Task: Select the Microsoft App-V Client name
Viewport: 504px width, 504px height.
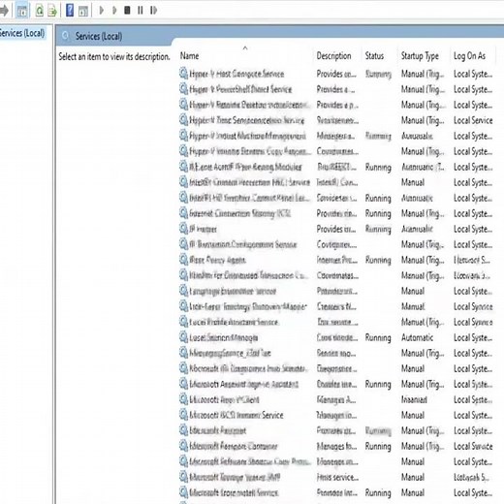Action: coord(224,399)
